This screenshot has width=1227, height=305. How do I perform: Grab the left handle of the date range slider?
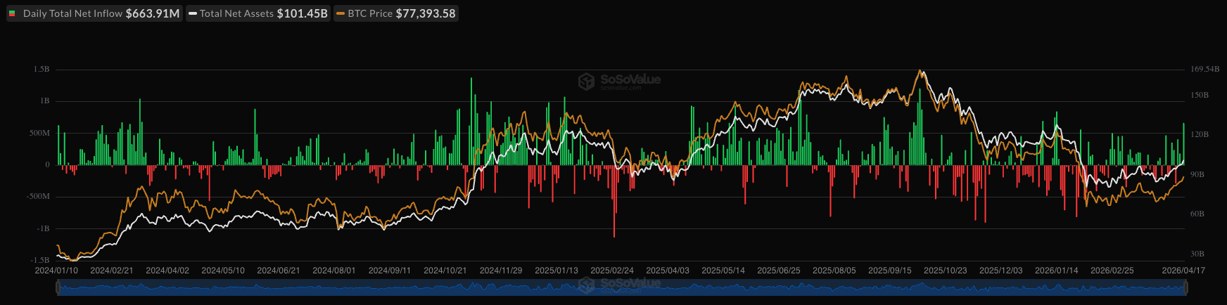58,287
